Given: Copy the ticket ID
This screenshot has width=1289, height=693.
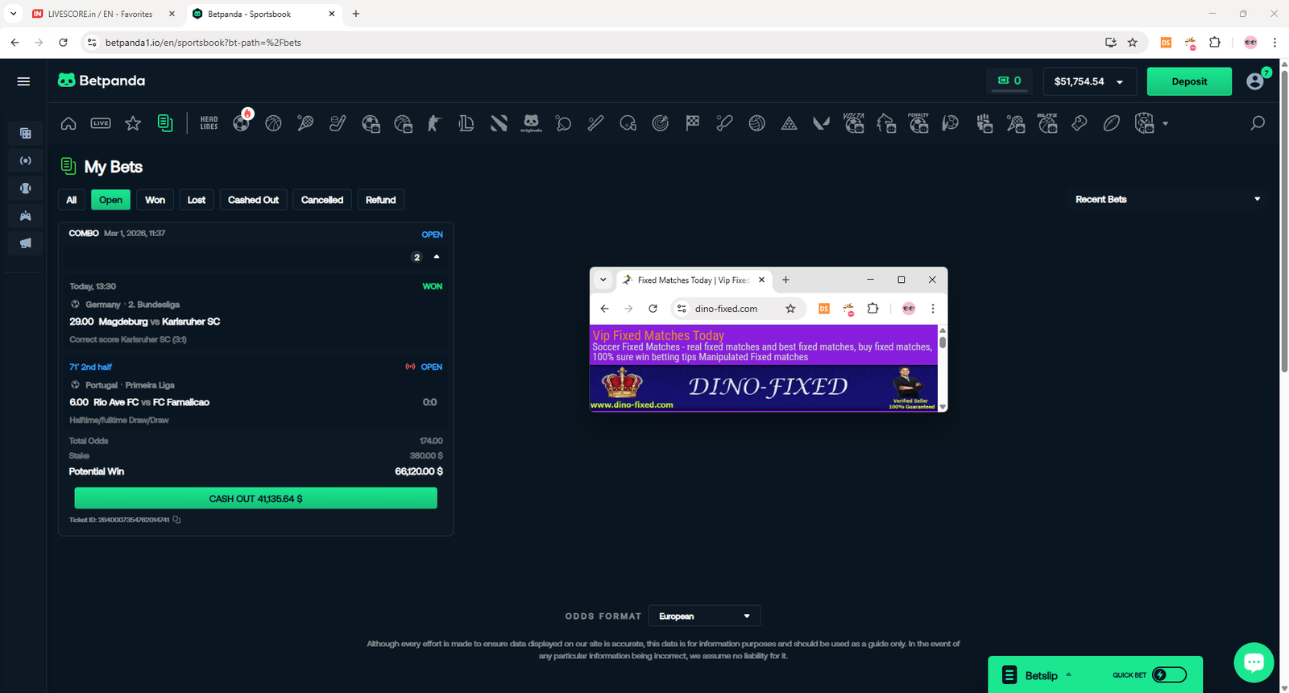Looking at the screenshot, I should pyautogui.click(x=176, y=520).
